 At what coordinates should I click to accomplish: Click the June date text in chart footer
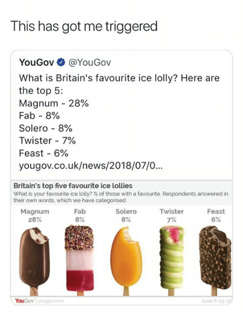(x=217, y=301)
